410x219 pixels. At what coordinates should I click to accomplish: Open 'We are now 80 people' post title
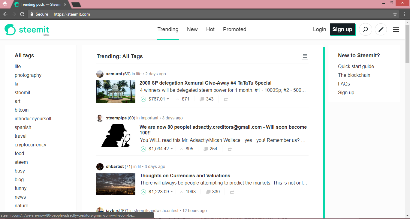click(223, 130)
